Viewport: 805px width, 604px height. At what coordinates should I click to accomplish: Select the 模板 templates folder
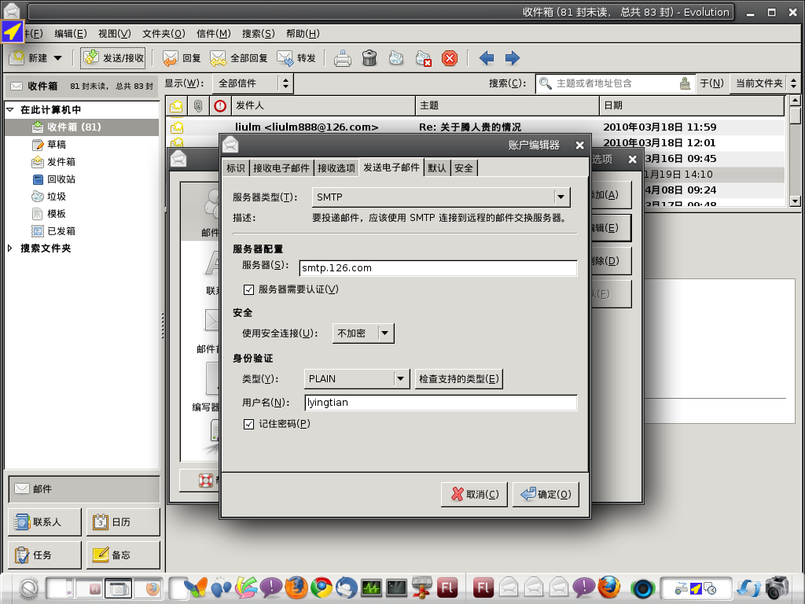tap(50, 214)
